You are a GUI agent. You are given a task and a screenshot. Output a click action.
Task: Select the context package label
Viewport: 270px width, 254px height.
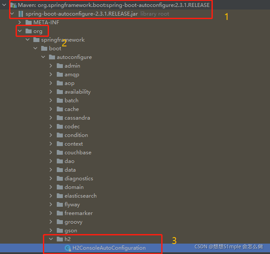(74, 144)
